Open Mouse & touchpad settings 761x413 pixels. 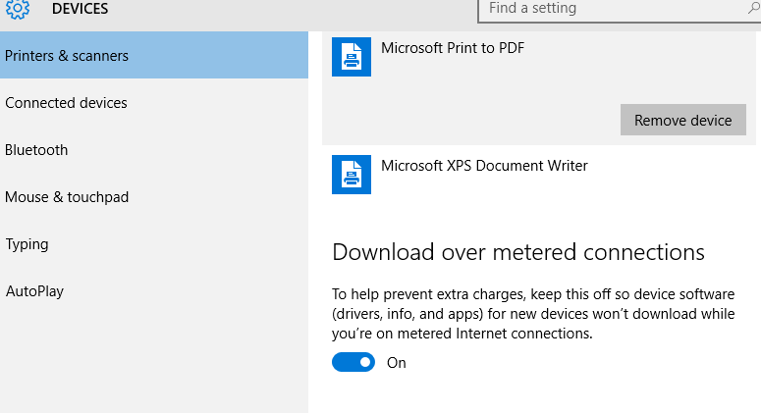(67, 197)
